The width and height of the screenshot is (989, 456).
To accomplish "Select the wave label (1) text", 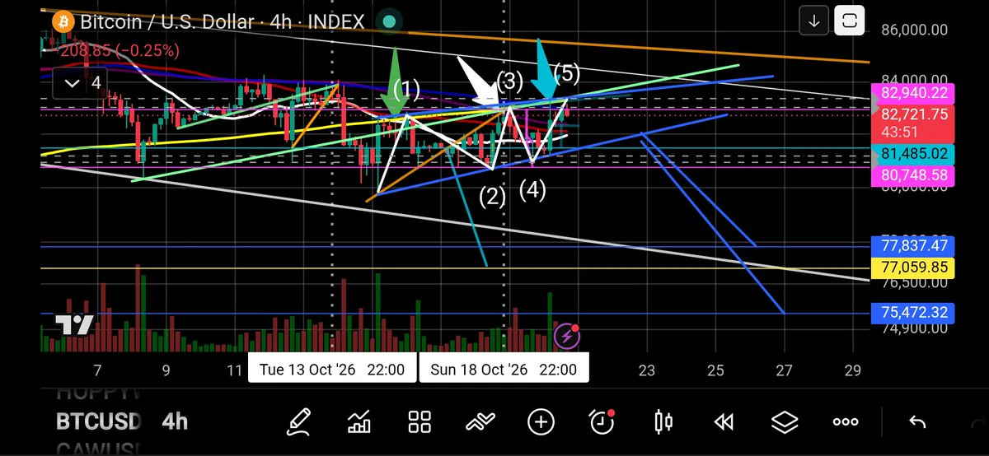I will [406, 88].
